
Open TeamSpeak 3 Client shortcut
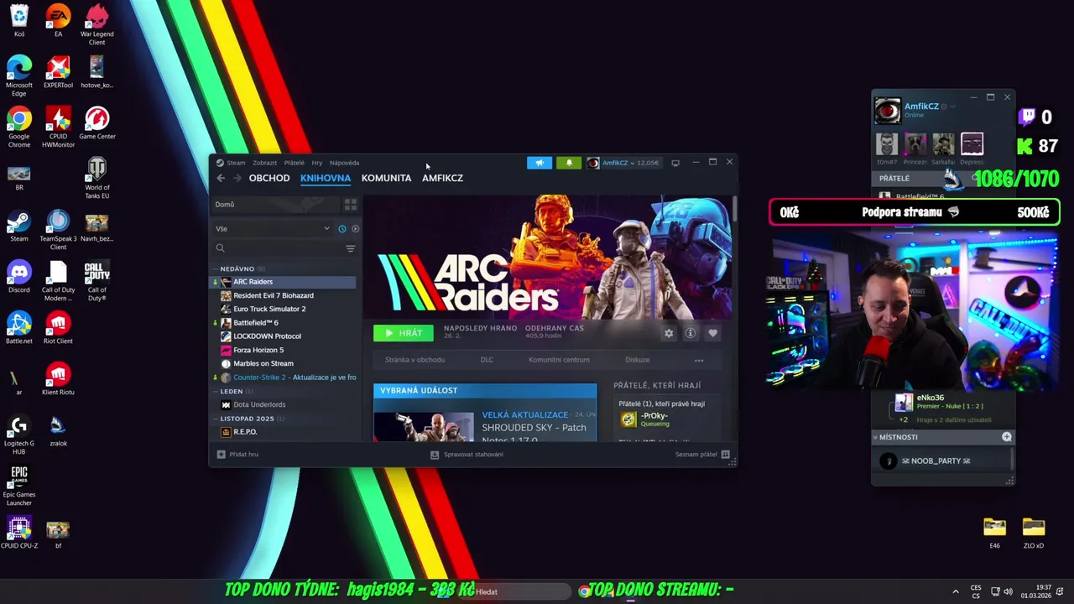pos(58,230)
